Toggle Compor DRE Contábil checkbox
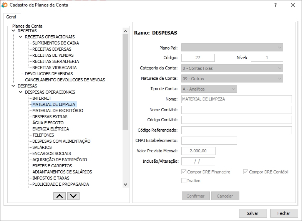 pyautogui.click(x=246, y=172)
